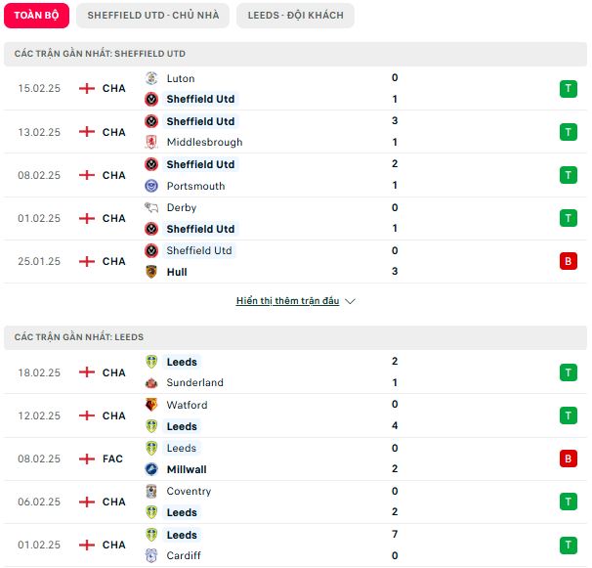Screen dimensions: 592x568
Task: Click the Cardiff club crest icon
Action: point(151,555)
